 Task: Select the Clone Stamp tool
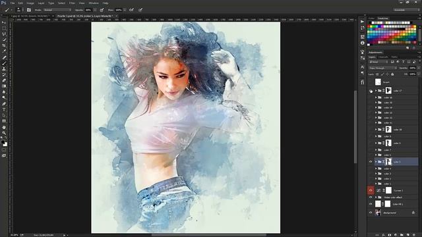pyautogui.click(x=4, y=69)
